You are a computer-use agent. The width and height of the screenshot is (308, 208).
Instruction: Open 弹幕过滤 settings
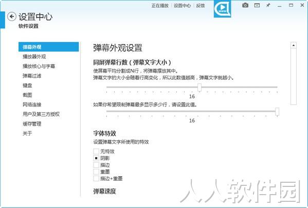coord(32,76)
